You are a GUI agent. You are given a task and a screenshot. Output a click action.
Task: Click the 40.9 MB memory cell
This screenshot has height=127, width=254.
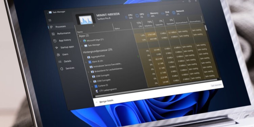(153, 39)
